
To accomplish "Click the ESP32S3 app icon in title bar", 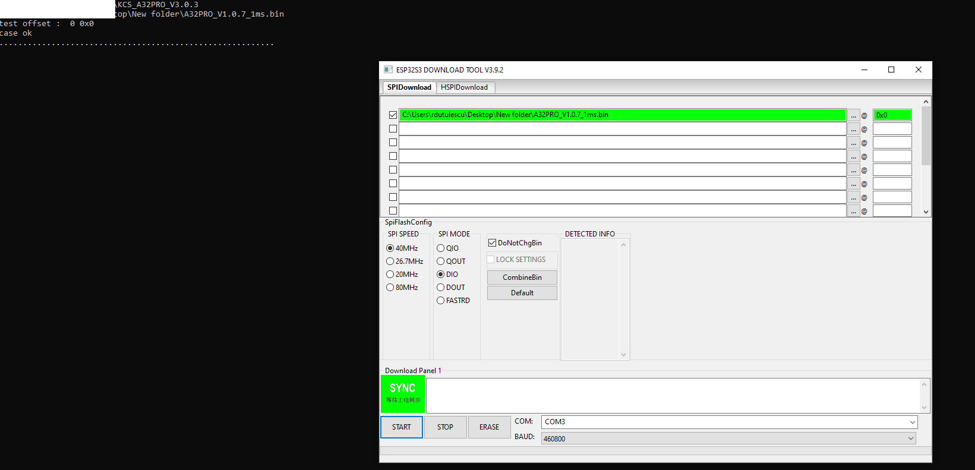I will (388, 70).
